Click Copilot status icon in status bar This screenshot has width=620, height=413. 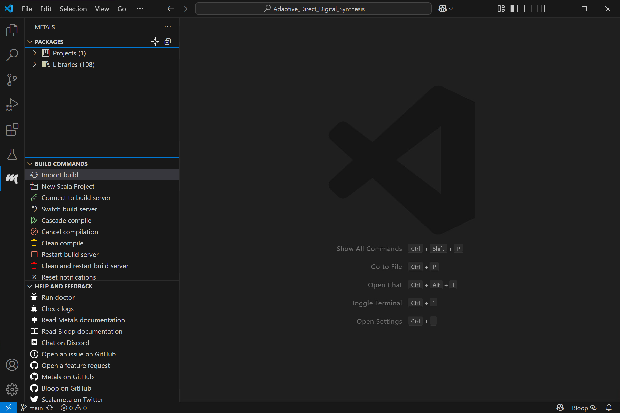[560, 408]
